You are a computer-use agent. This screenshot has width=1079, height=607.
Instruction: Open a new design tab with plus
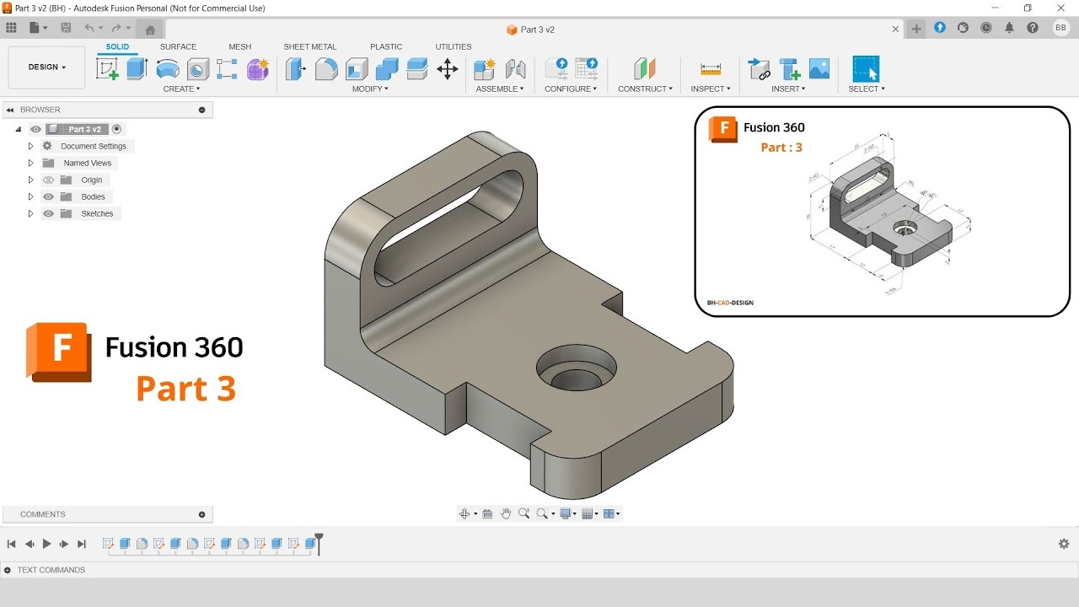click(916, 29)
